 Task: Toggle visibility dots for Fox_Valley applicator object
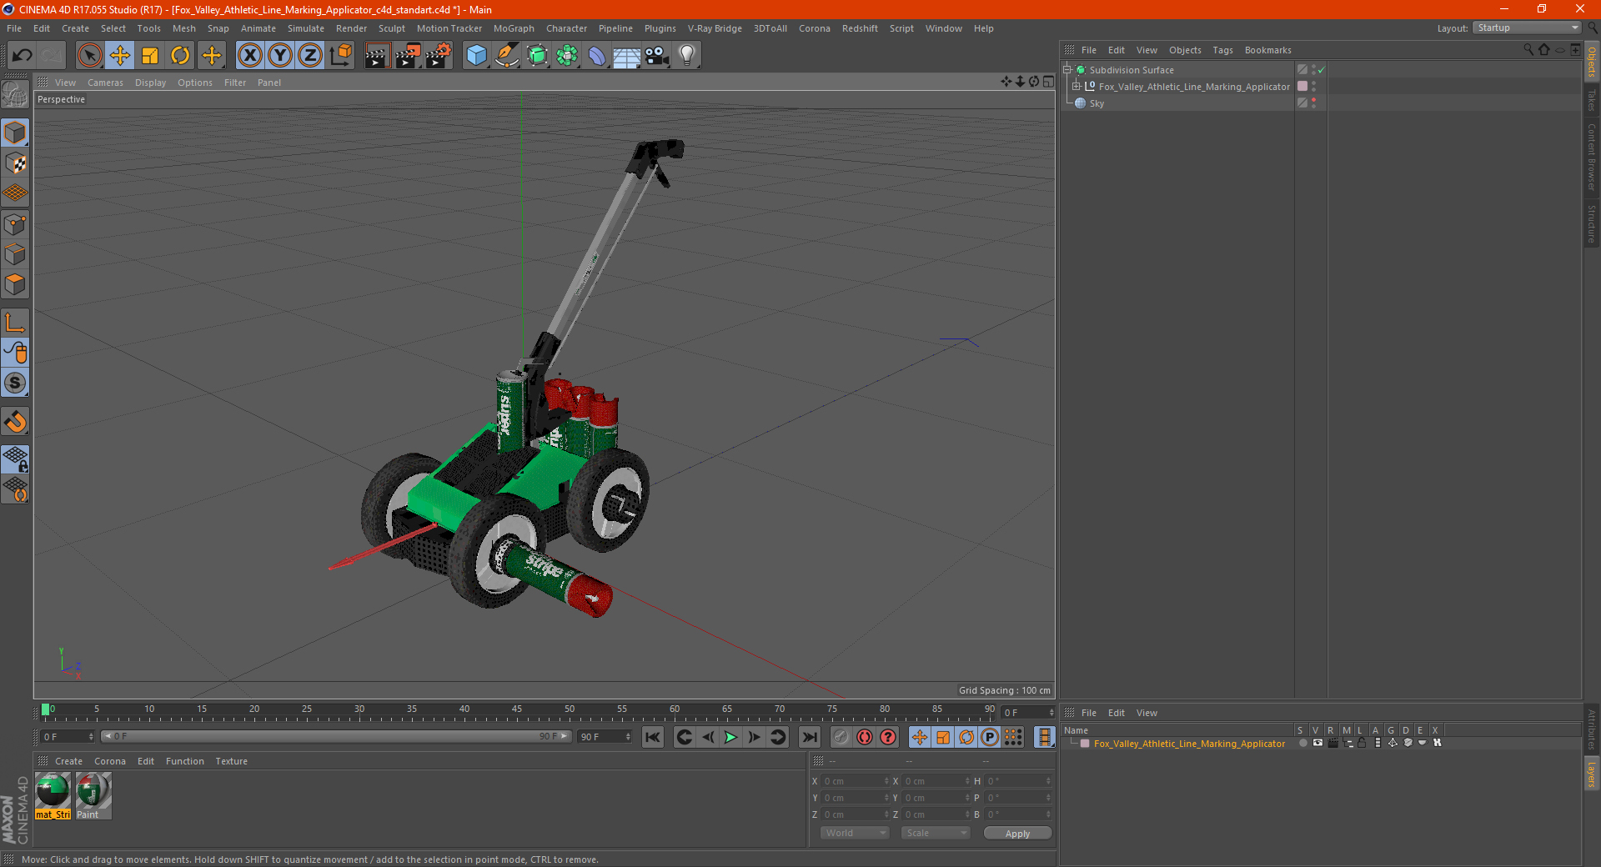[1313, 86]
